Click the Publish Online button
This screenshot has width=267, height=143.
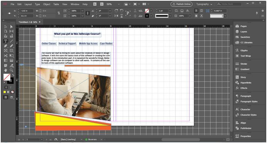181,4
